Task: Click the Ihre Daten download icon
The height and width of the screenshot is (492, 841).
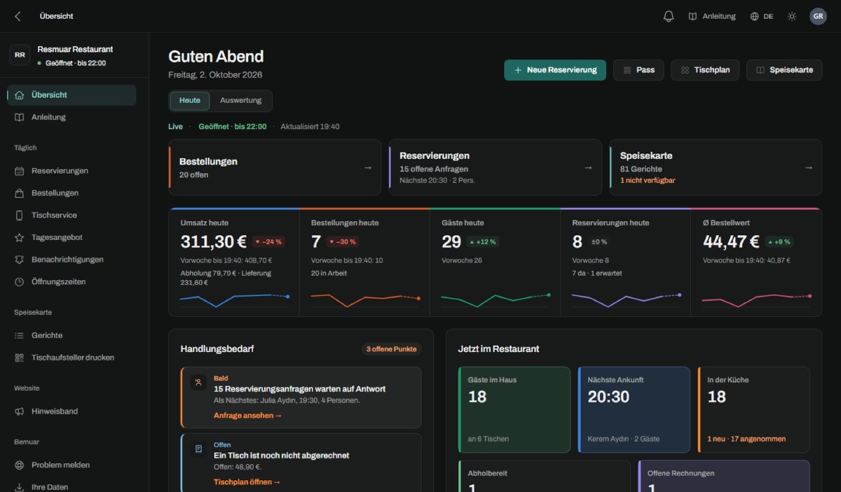Action: pyautogui.click(x=19, y=487)
